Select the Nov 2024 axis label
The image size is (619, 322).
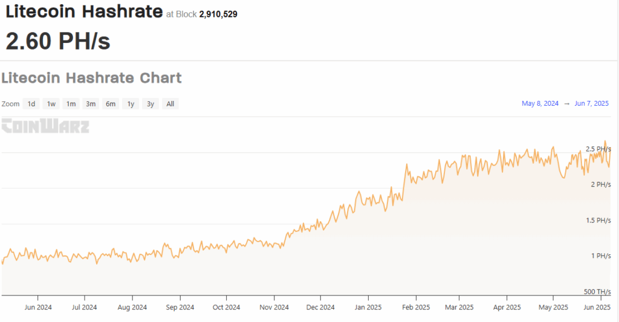(274, 308)
